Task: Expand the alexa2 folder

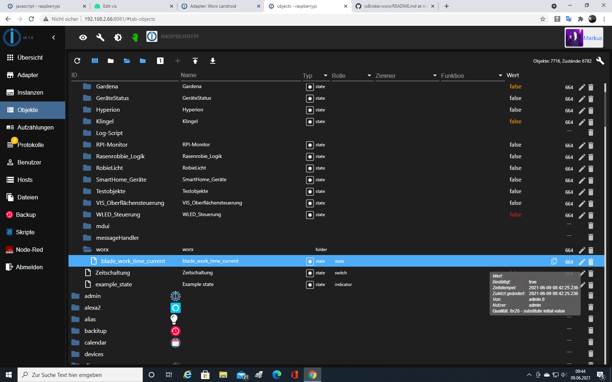Action: [75, 308]
